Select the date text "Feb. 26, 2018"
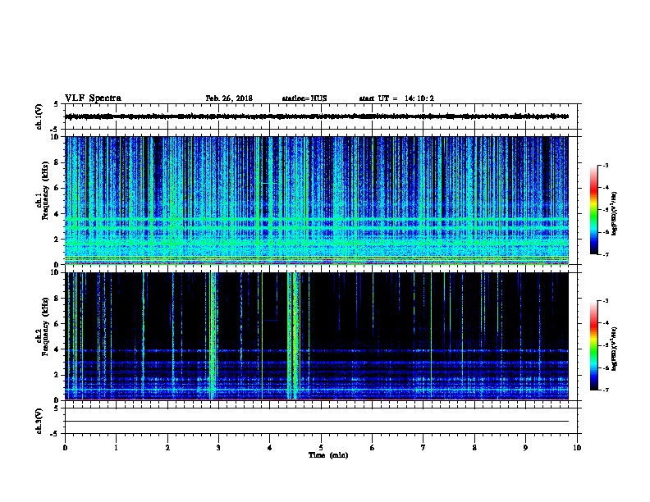Image resolution: width=650 pixels, height=502 pixels. click(229, 98)
